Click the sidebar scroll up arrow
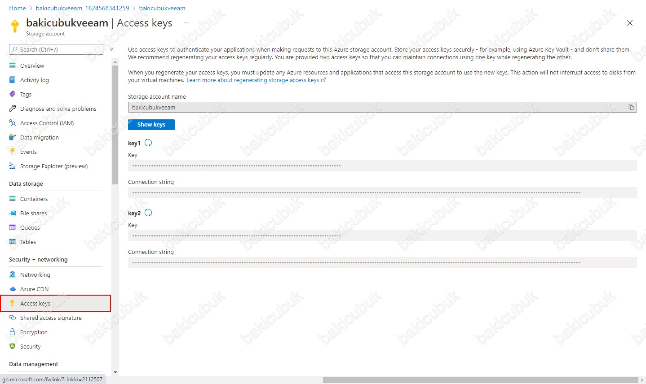The width and height of the screenshot is (646, 384). click(x=115, y=61)
